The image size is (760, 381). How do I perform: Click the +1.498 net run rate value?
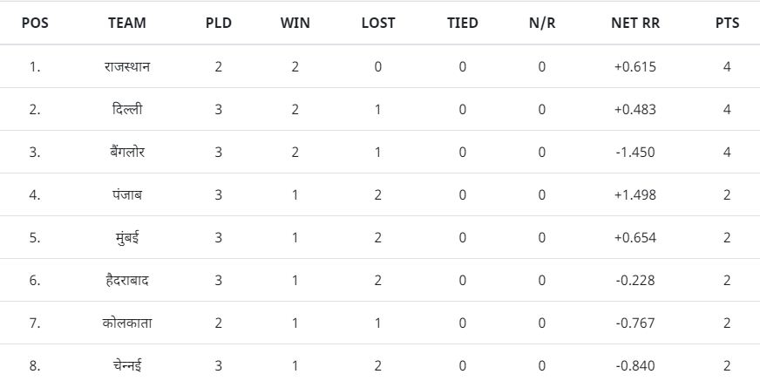click(635, 195)
